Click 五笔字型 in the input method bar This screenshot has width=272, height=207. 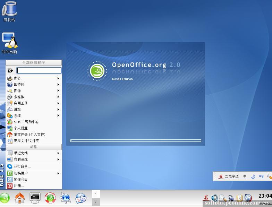(232, 176)
